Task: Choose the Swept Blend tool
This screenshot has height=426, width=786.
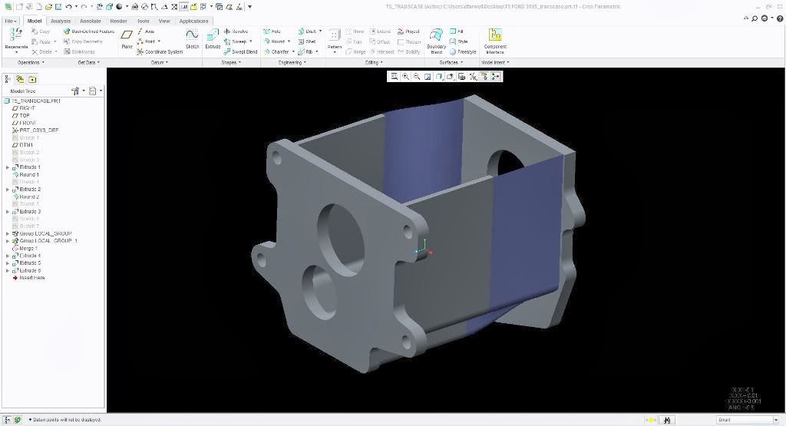Action: click(x=240, y=51)
